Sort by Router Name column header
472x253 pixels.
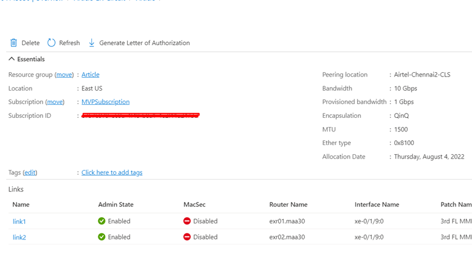coord(288,204)
